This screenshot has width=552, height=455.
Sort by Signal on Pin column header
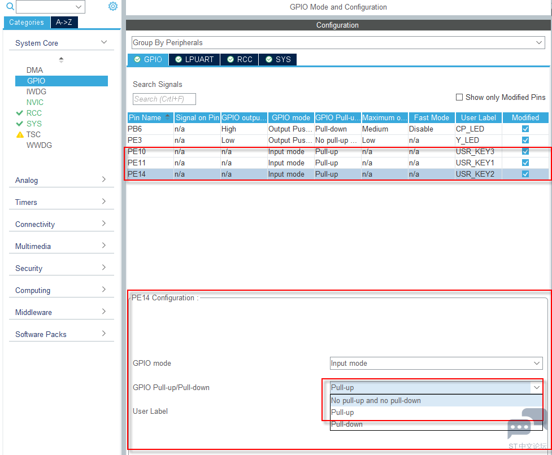pos(197,117)
